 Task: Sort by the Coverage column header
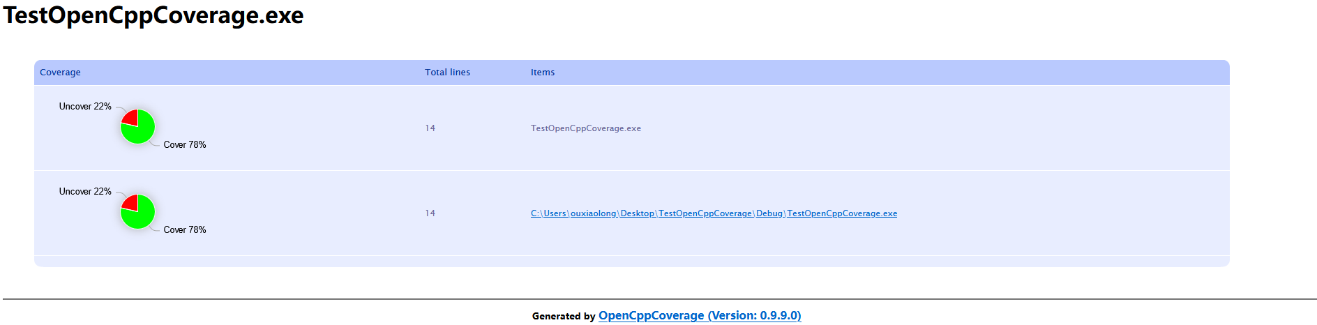pyautogui.click(x=60, y=73)
